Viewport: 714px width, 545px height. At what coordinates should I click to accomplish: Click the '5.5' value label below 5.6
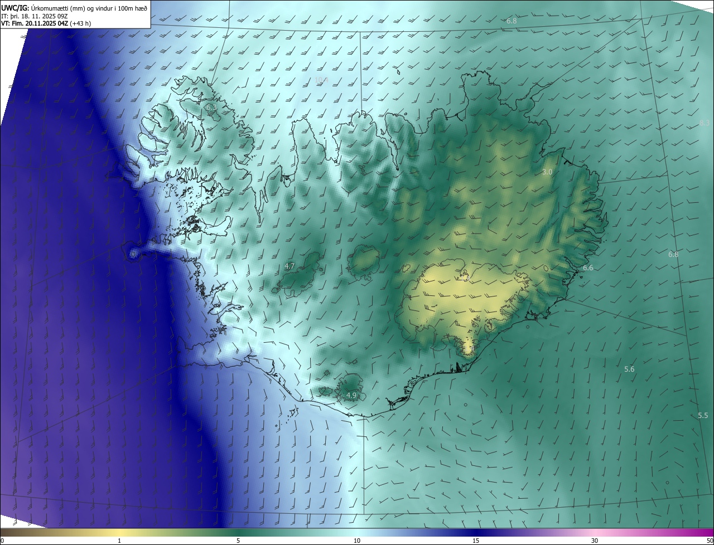pos(703,416)
